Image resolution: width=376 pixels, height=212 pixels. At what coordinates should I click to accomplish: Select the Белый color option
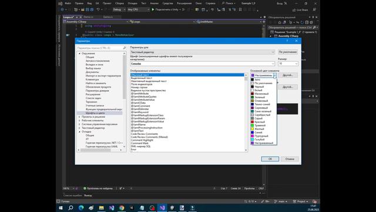point(264,90)
